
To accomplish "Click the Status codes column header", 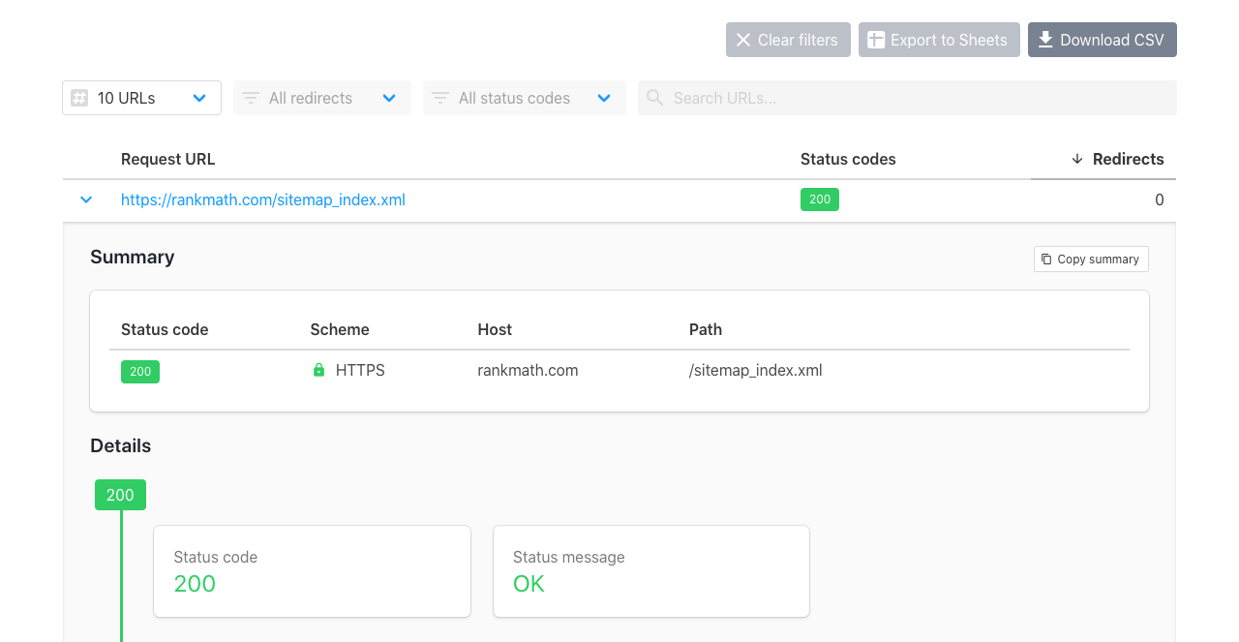I will [848, 159].
